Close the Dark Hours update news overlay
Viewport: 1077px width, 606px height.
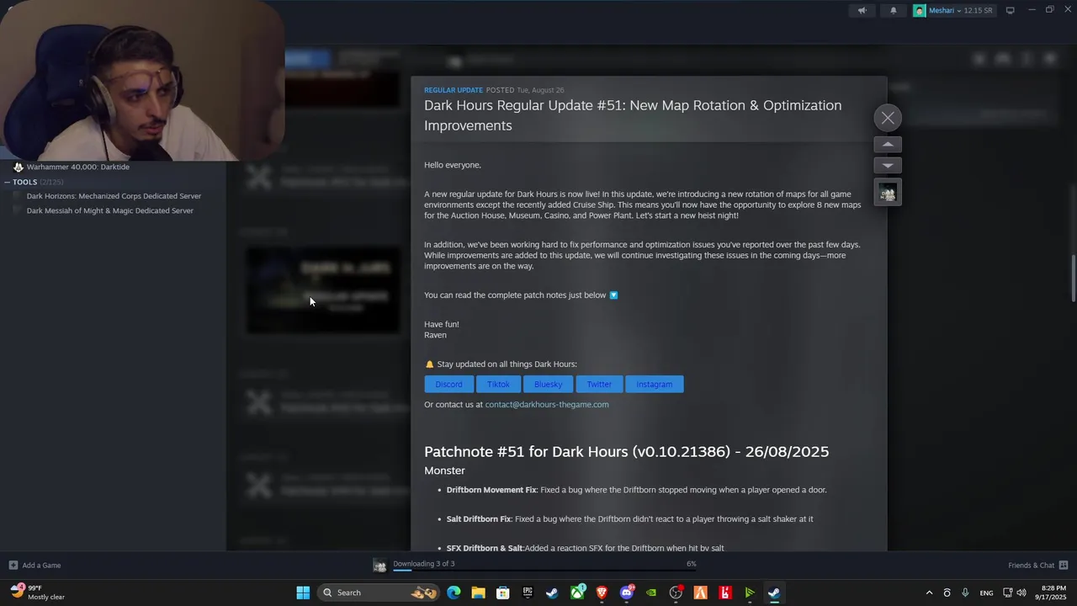(x=888, y=118)
